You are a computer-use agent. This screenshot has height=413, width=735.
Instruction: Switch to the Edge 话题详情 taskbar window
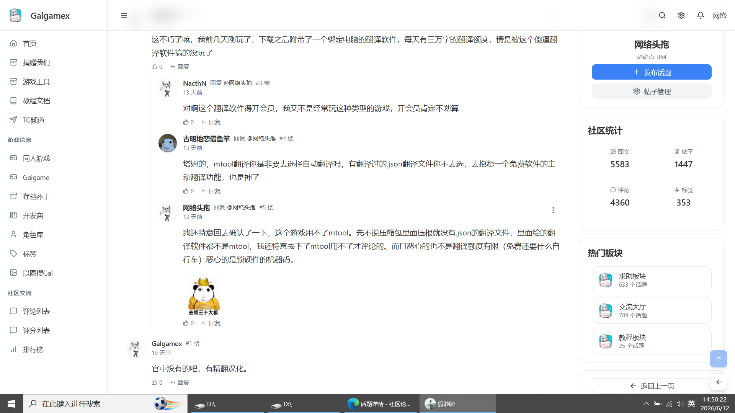pos(381,404)
